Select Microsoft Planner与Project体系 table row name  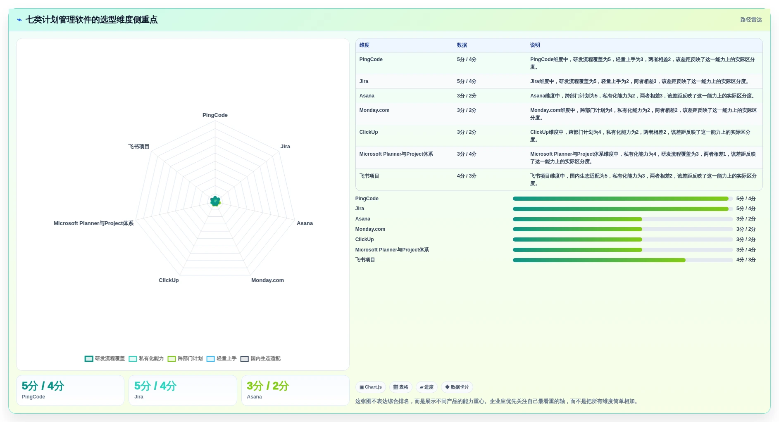coord(396,154)
